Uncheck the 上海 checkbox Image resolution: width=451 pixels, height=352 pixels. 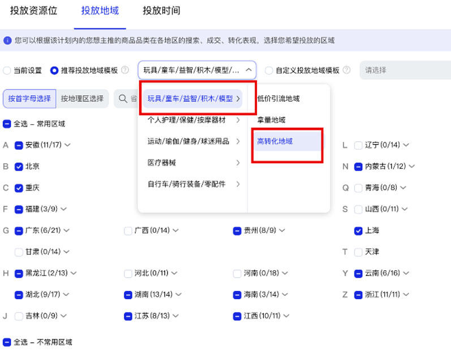(x=358, y=231)
